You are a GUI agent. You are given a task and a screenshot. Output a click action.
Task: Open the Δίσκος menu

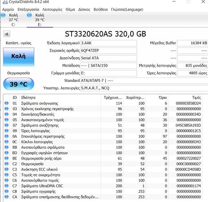click(84, 9)
